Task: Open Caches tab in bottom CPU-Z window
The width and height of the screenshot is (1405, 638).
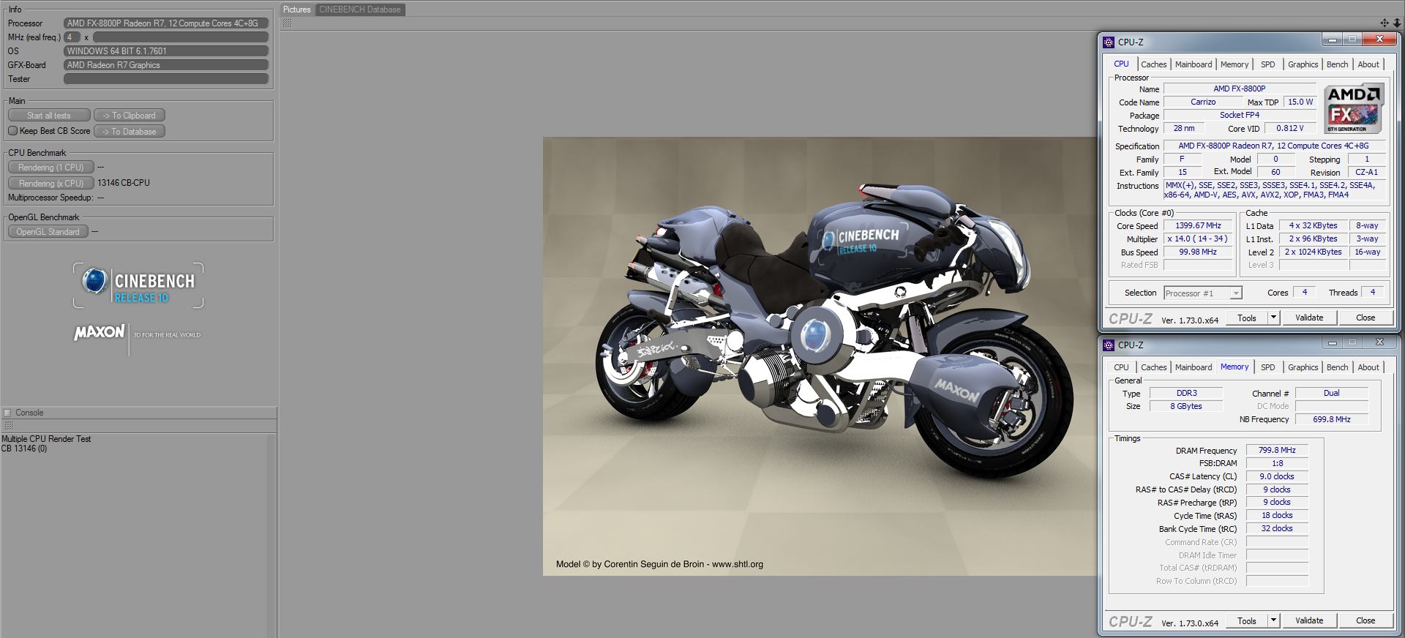Action: point(1154,367)
